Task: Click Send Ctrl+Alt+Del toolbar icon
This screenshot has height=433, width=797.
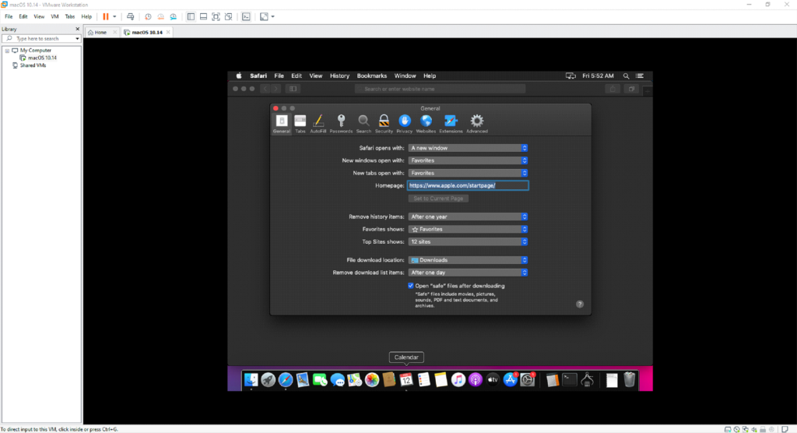Action: (130, 17)
